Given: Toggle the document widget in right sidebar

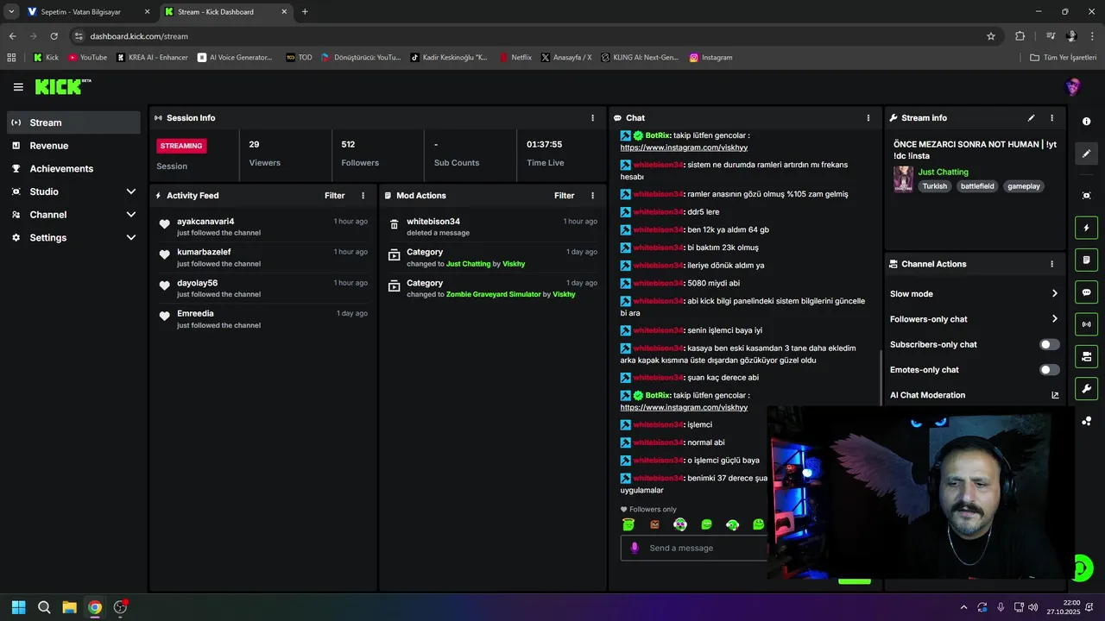Looking at the screenshot, I should coord(1086,260).
